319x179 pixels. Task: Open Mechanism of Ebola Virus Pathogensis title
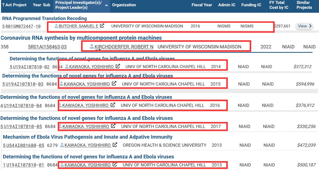coord(87,137)
